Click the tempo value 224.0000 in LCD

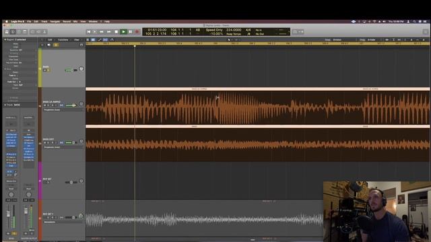pos(234,30)
